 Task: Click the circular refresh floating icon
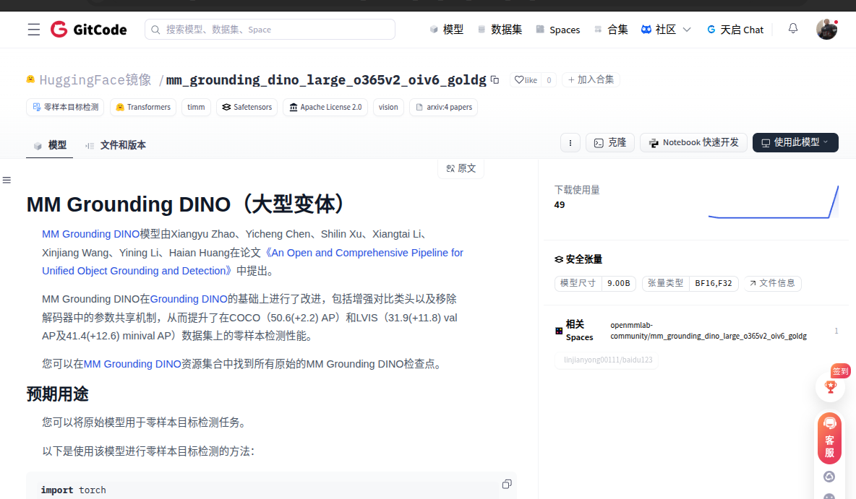pyautogui.click(x=829, y=477)
